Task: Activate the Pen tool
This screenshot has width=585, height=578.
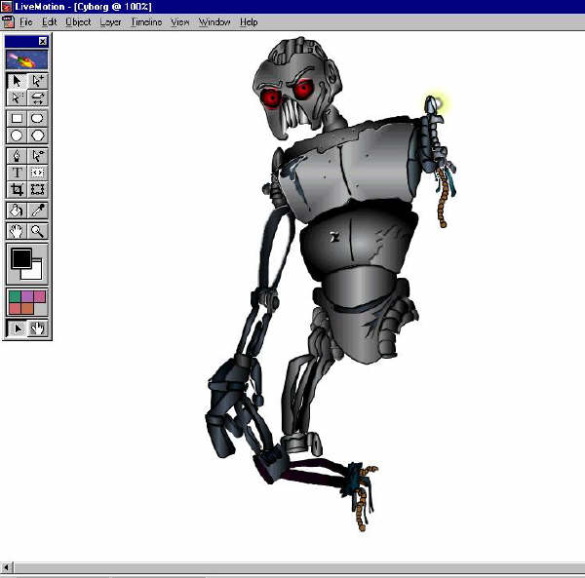Action: click(18, 156)
